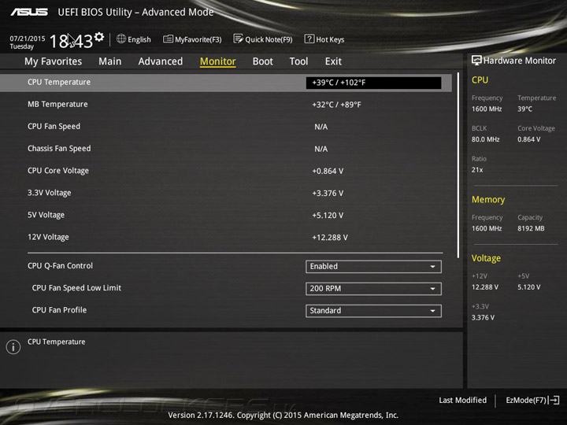567x425 pixels.
Task: Select the Monitor tab
Action: pos(217,61)
